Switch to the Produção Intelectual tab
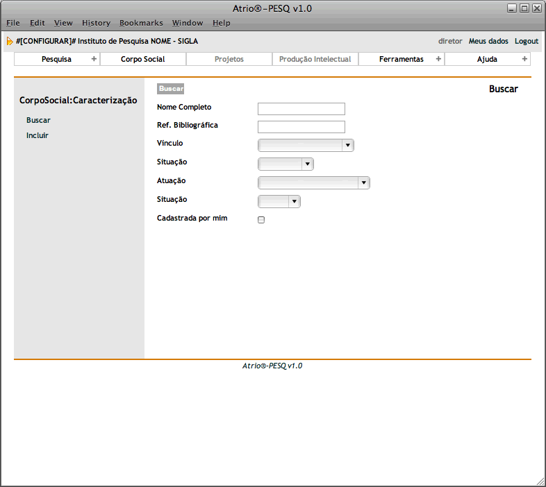The height and width of the screenshot is (487, 546). coord(315,59)
